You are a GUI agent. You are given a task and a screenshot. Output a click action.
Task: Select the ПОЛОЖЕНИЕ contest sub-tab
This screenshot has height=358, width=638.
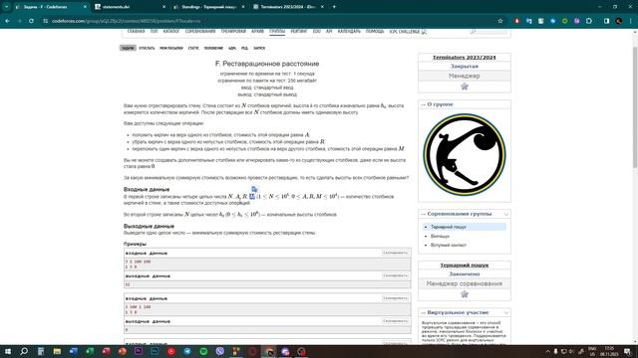(x=213, y=48)
